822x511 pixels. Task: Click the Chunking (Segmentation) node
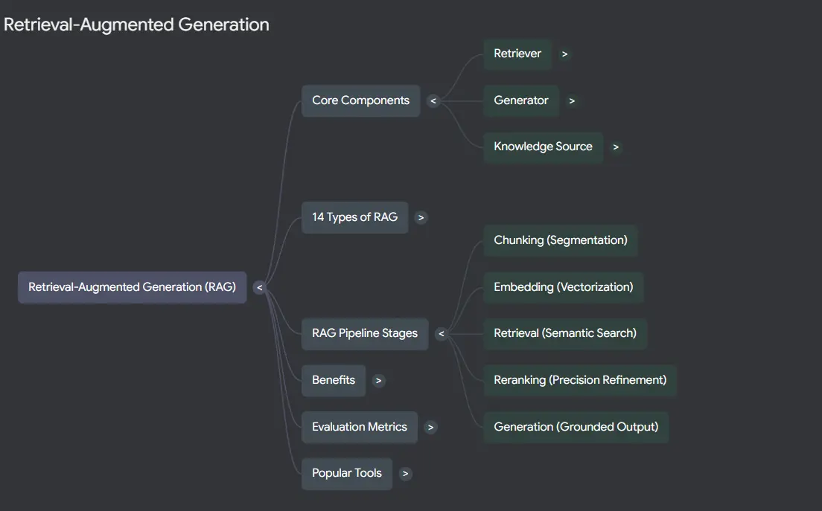pyautogui.click(x=561, y=240)
